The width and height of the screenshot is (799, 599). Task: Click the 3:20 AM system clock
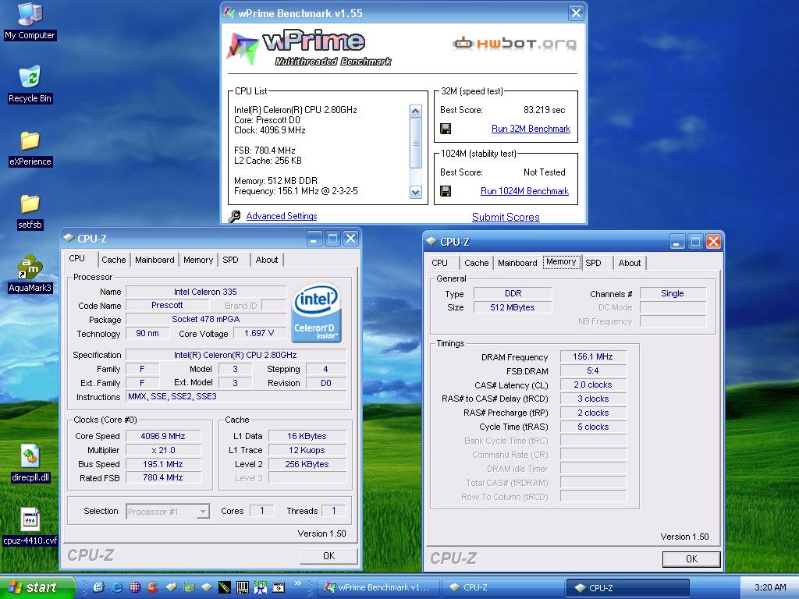coord(770,587)
